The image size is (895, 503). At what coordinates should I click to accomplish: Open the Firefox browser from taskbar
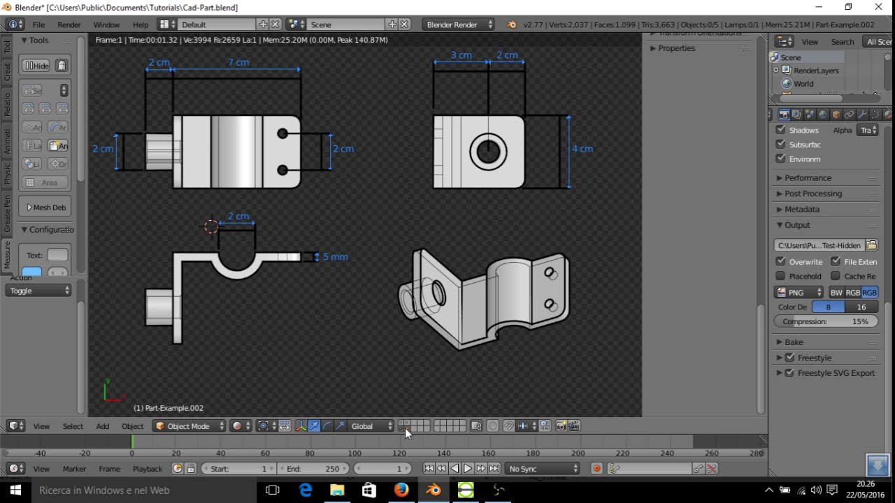pyautogui.click(x=401, y=490)
